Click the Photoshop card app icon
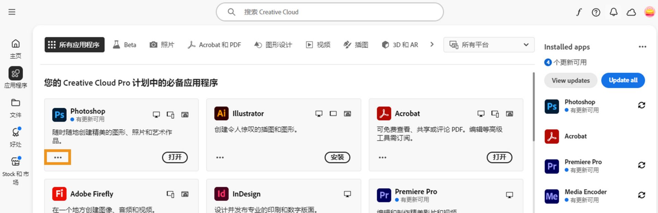The height and width of the screenshot is (213, 658). click(x=59, y=115)
